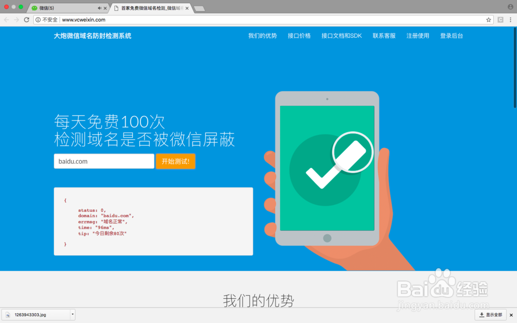Viewport: 517px width, 323px height.
Task: Go forward using the browser forward arrow
Action: (17, 20)
